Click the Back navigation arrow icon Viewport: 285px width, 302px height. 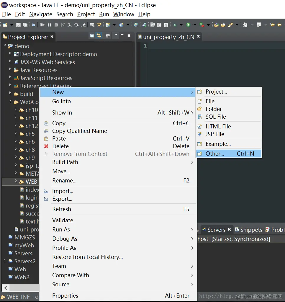(279, 25)
